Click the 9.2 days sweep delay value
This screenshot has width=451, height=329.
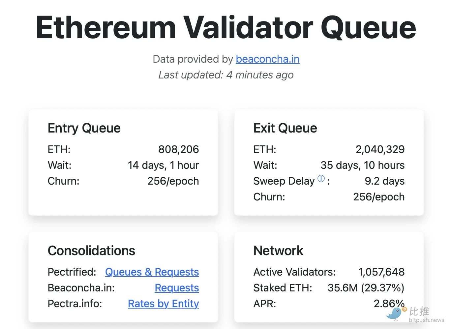[x=384, y=181]
